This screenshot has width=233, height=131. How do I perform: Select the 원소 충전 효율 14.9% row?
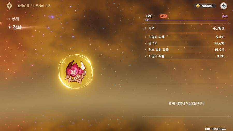[185, 50]
